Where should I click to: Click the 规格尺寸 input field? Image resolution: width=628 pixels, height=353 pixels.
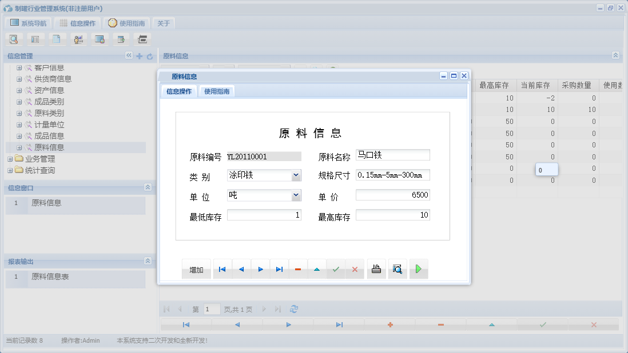point(393,175)
